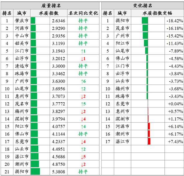Click the up arrow 6 for 广州市

point(83,81)
